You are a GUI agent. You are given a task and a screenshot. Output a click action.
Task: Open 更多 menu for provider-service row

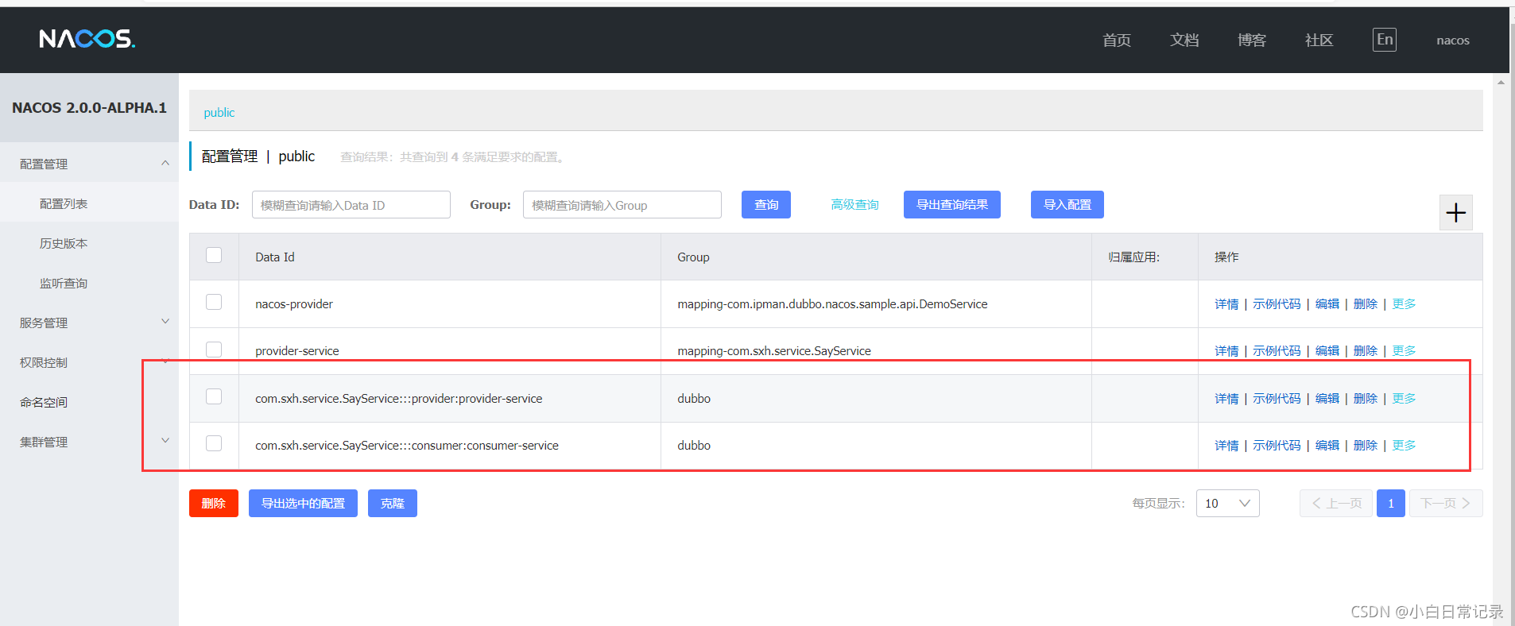point(1404,351)
